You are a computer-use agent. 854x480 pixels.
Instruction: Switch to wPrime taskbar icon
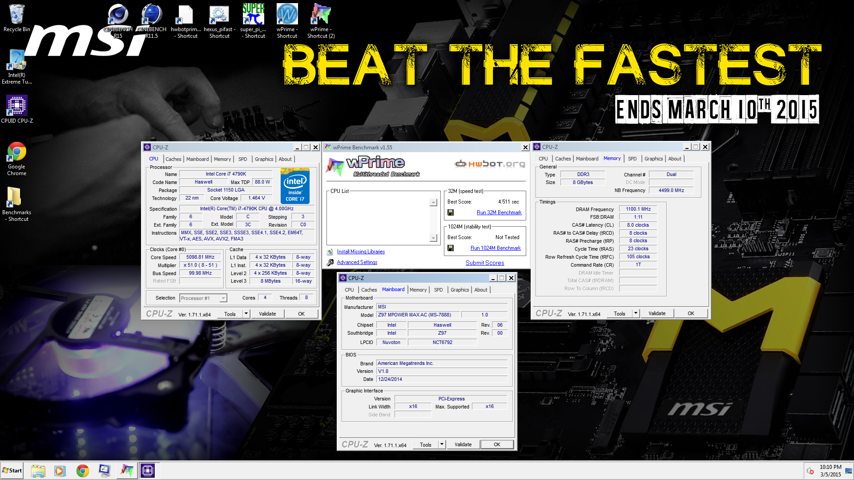click(x=126, y=470)
